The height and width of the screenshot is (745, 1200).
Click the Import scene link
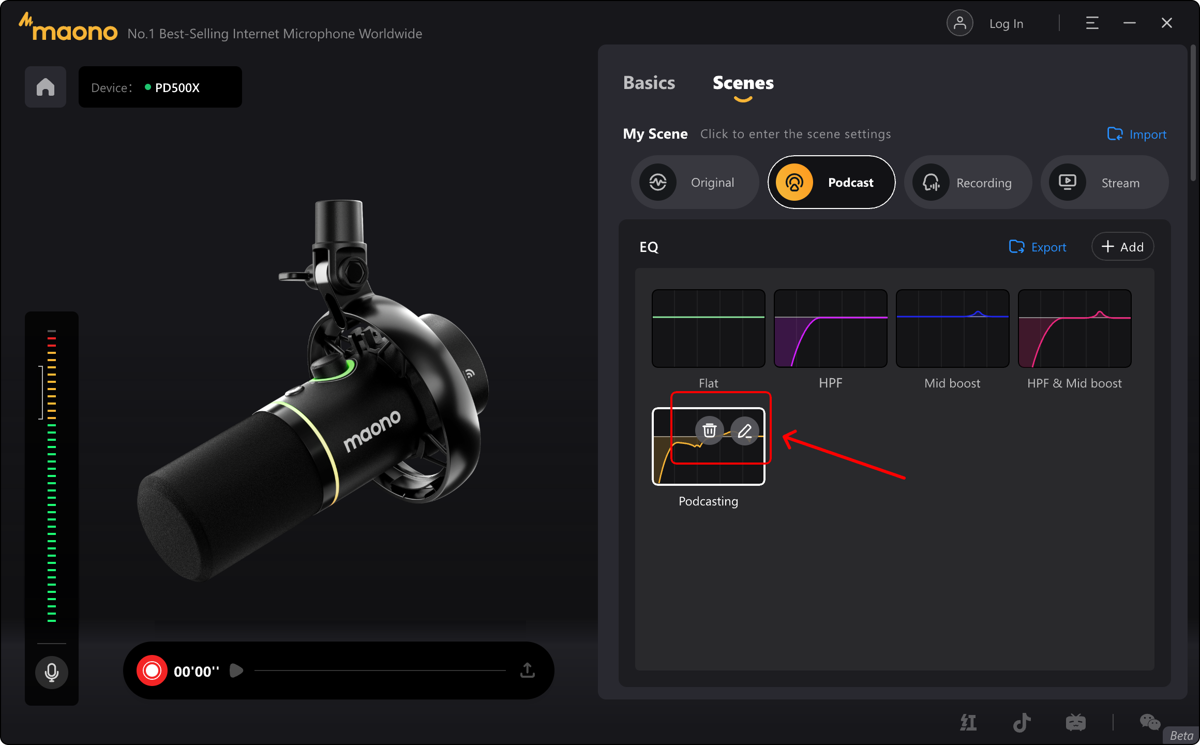tap(1137, 135)
